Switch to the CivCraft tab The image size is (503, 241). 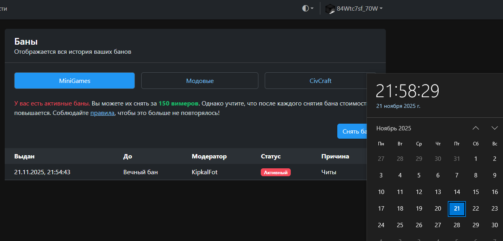pyautogui.click(x=320, y=81)
